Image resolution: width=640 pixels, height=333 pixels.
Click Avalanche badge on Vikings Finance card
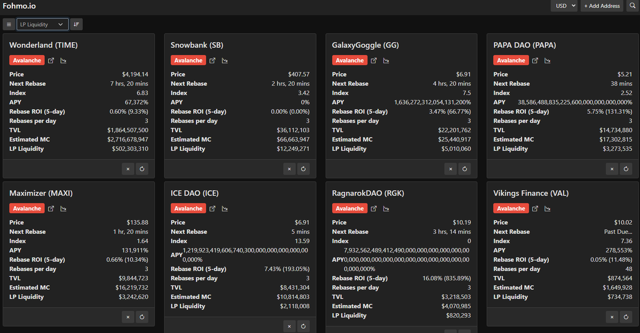(x=511, y=209)
